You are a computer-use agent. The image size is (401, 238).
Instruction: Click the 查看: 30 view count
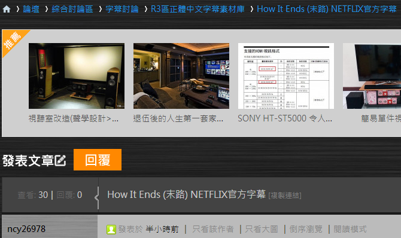pos(33,195)
